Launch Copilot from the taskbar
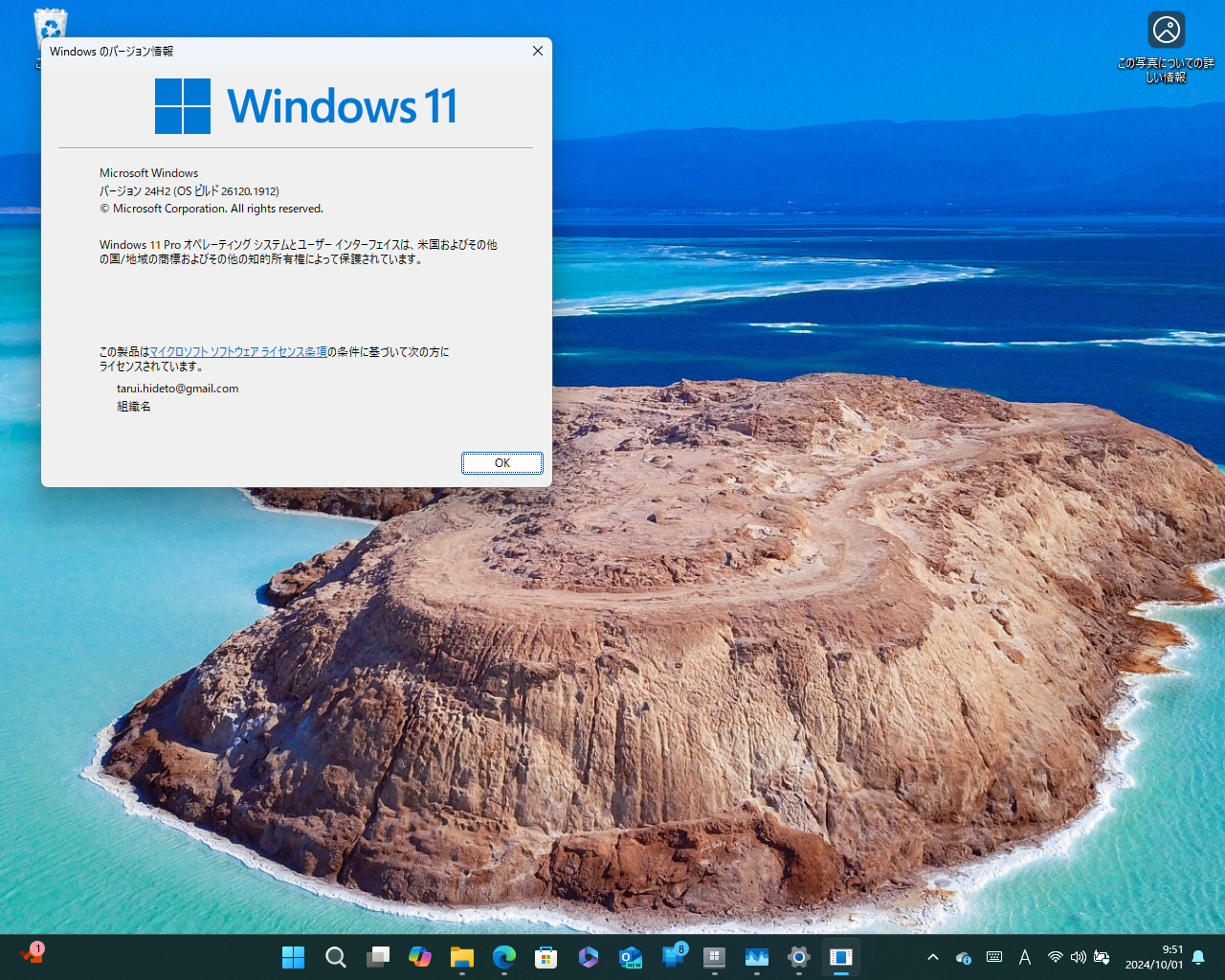This screenshot has height=980, width=1225. point(419,957)
